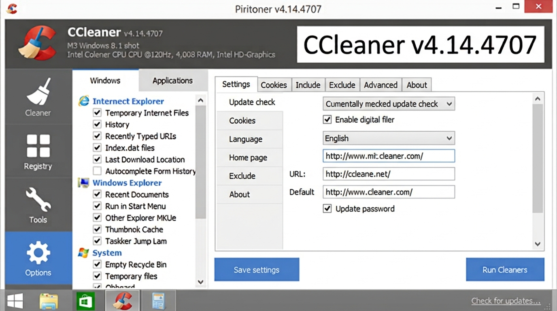Click the CCleaner taskbar icon
Screen dimensions: 557x311
tap(123, 301)
